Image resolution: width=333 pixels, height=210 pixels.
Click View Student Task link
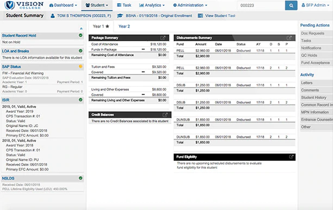[220, 16]
